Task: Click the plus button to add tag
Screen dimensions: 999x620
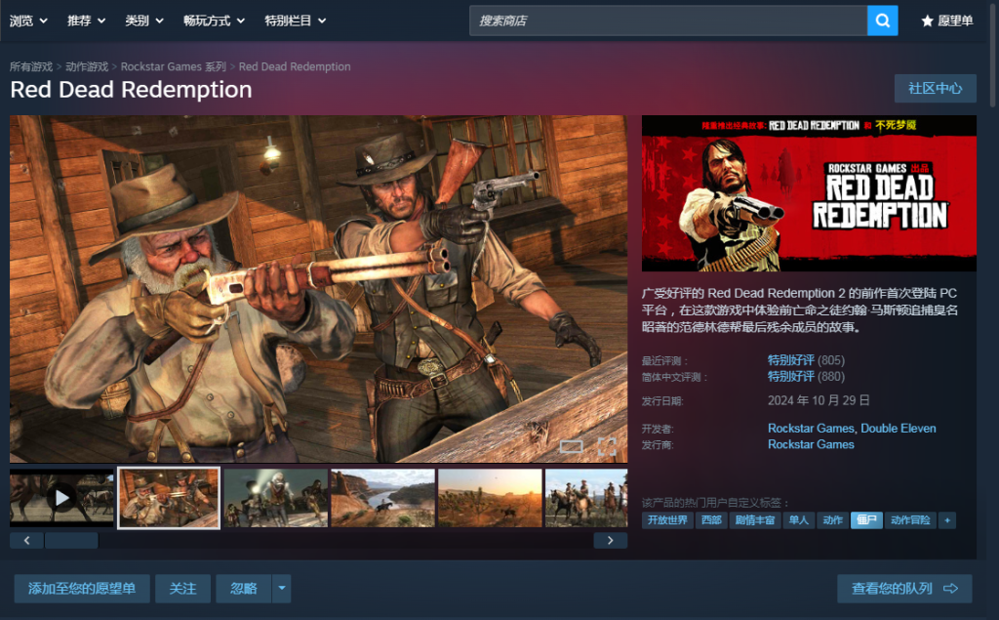Action: (946, 520)
